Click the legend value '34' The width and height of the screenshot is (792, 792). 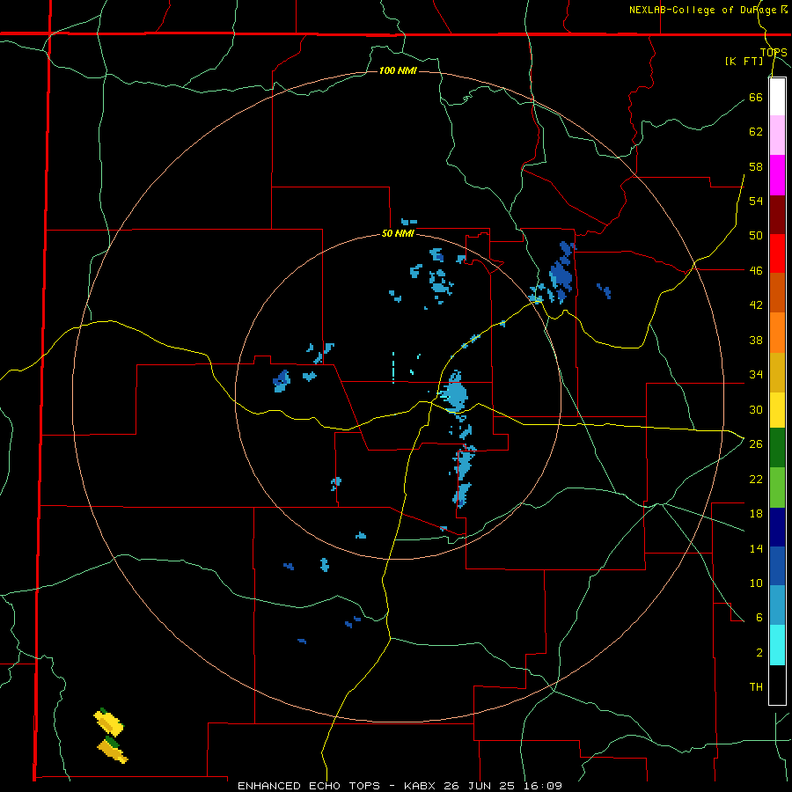[x=756, y=375]
